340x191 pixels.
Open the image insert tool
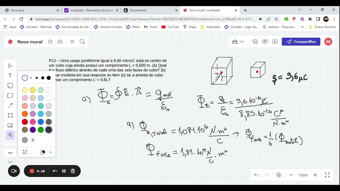tap(10, 125)
